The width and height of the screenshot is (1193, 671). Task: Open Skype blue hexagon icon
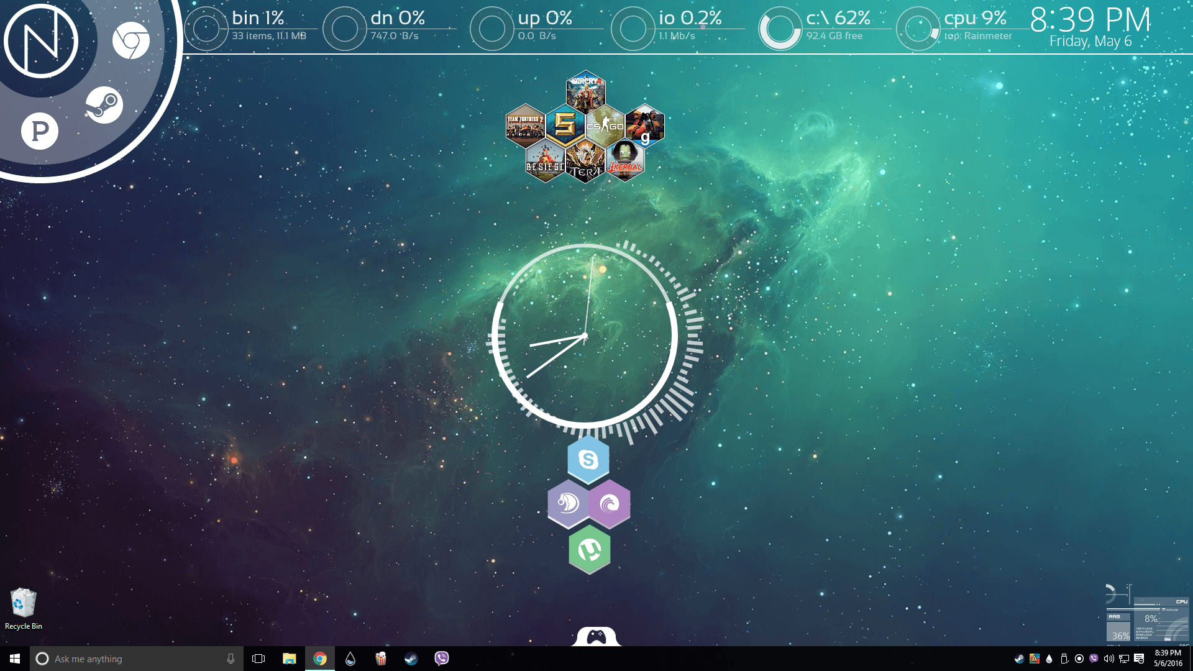click(588, 460)
